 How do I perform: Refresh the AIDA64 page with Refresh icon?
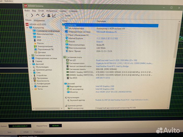point(43,15)
